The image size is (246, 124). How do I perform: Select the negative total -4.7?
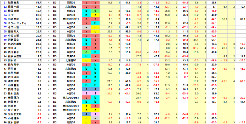[39, 118]
